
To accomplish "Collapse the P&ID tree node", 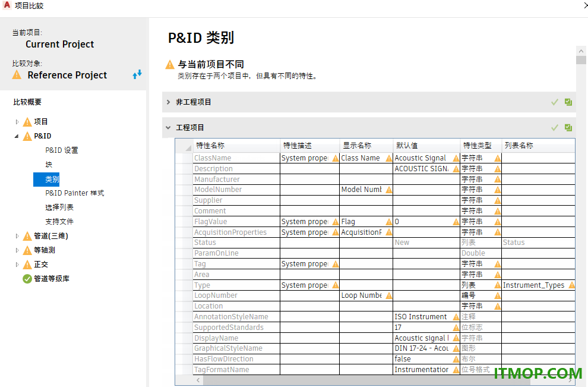I will (17, 136).
